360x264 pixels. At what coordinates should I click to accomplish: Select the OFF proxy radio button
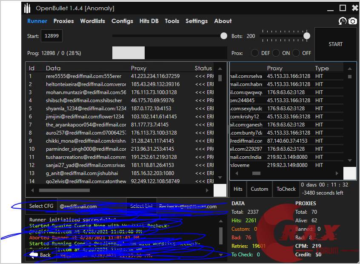coord(296,53)
